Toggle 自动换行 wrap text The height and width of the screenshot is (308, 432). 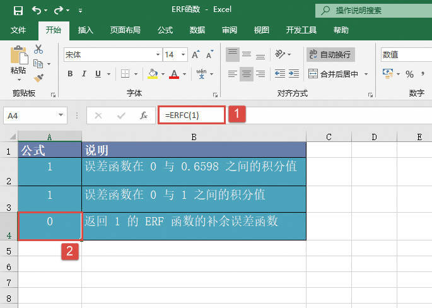click(330, 55)
